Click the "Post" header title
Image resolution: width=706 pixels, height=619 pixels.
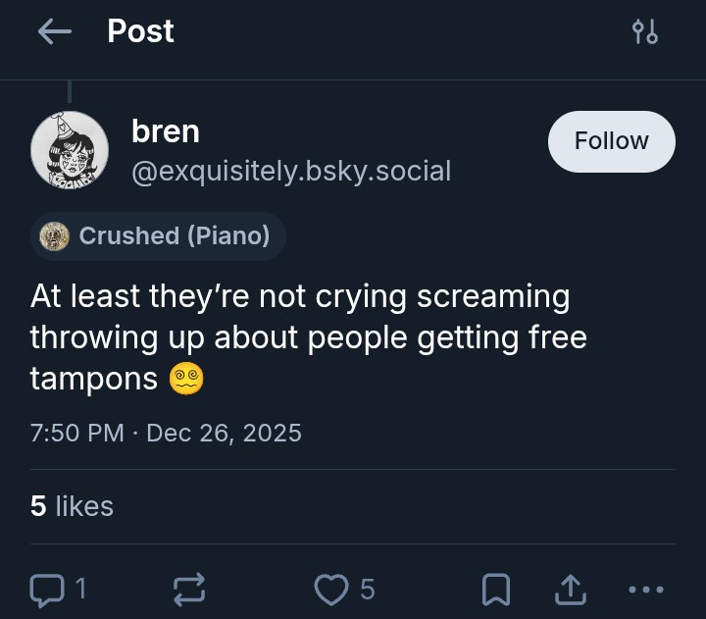coord(140,31)
